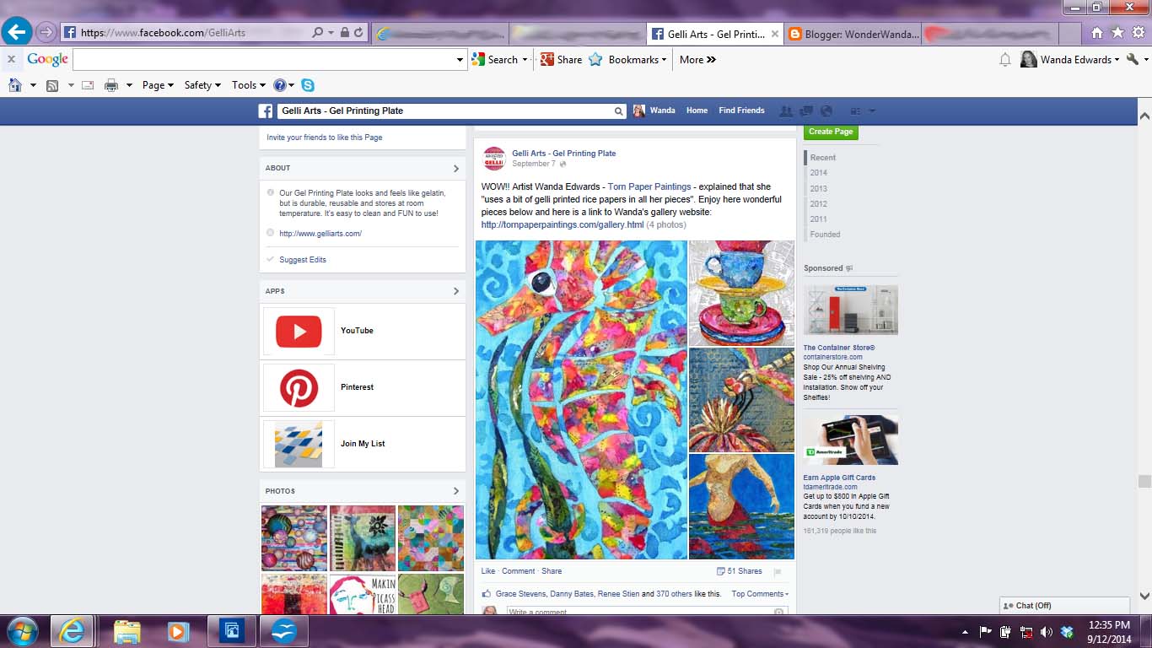Screen dimensions: 1152x648
Task: Open the Wanda Edwards account dropdown
Action: (x=1070, y=59)
